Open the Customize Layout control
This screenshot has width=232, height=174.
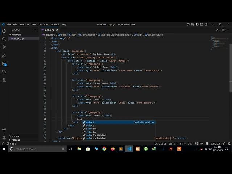[192, 24]
